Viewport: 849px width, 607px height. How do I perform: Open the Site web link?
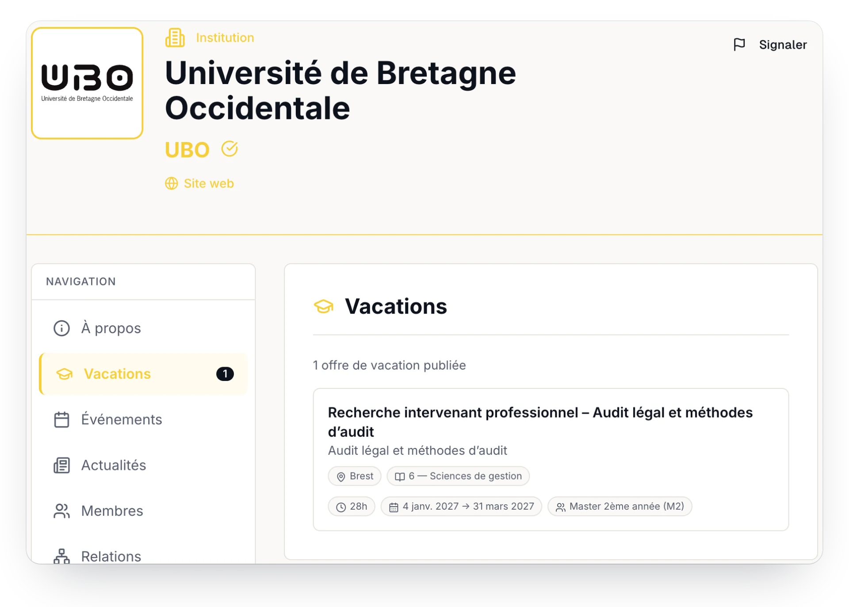click(199, 183)
